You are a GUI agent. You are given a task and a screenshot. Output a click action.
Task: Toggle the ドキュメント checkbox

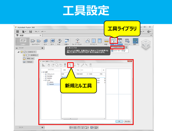click(46, 74)
